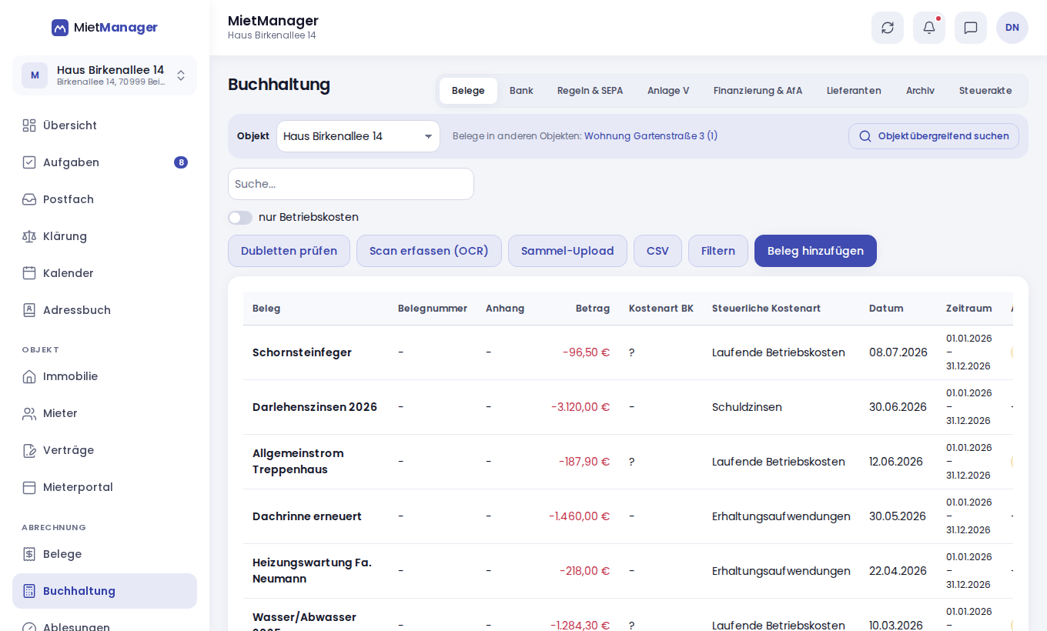Open the Objekt dropdown selector
The image size is (1047, 631).
358,136
